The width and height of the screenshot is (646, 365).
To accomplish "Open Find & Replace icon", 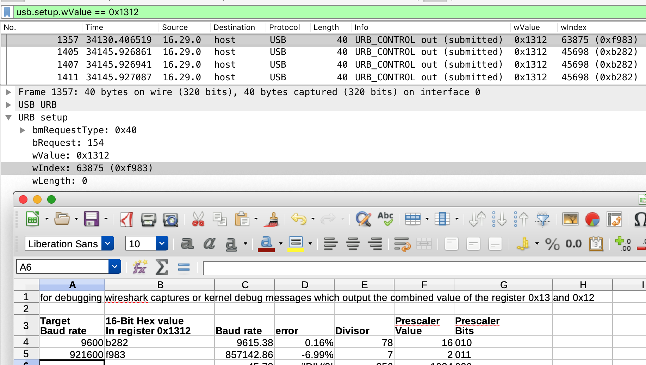I will (x=364, y=219).
